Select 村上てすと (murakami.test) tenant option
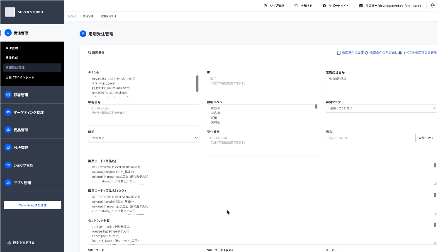This screenshot has height=252, width=448. click(111, 88)
